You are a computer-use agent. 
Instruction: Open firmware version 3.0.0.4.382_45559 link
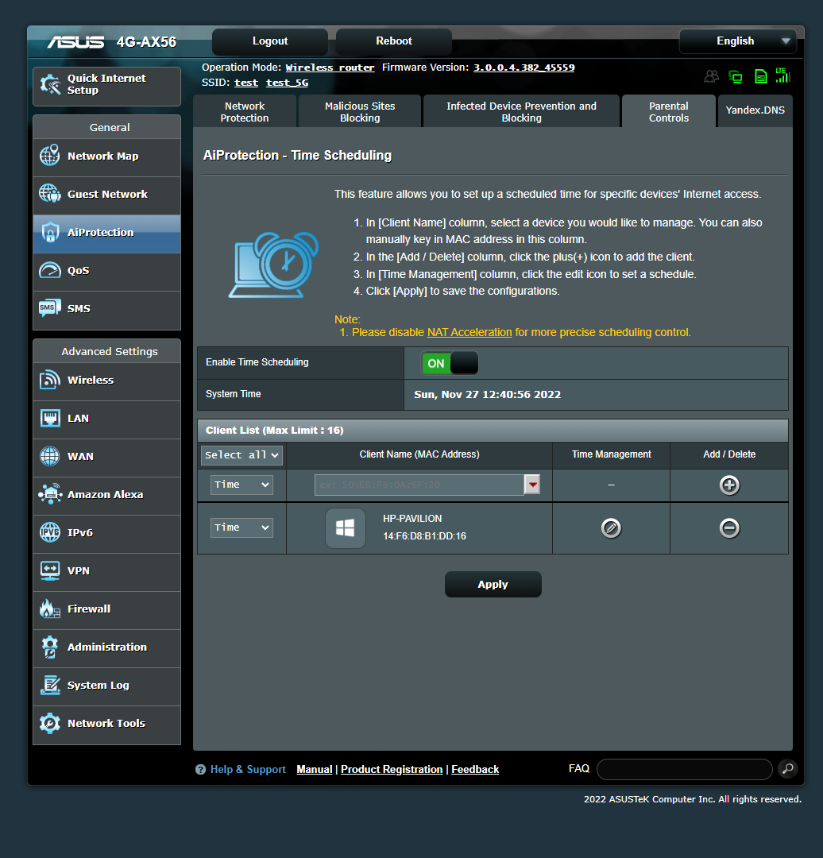click(x=524, y=68)
